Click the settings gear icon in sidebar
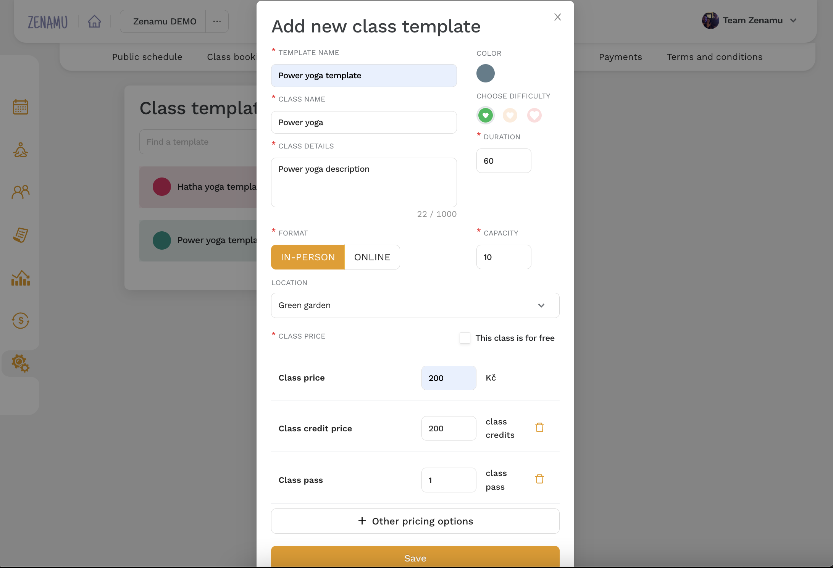This screenshot has height=568, width=833. pyautogui.click(x=20, y=363)
